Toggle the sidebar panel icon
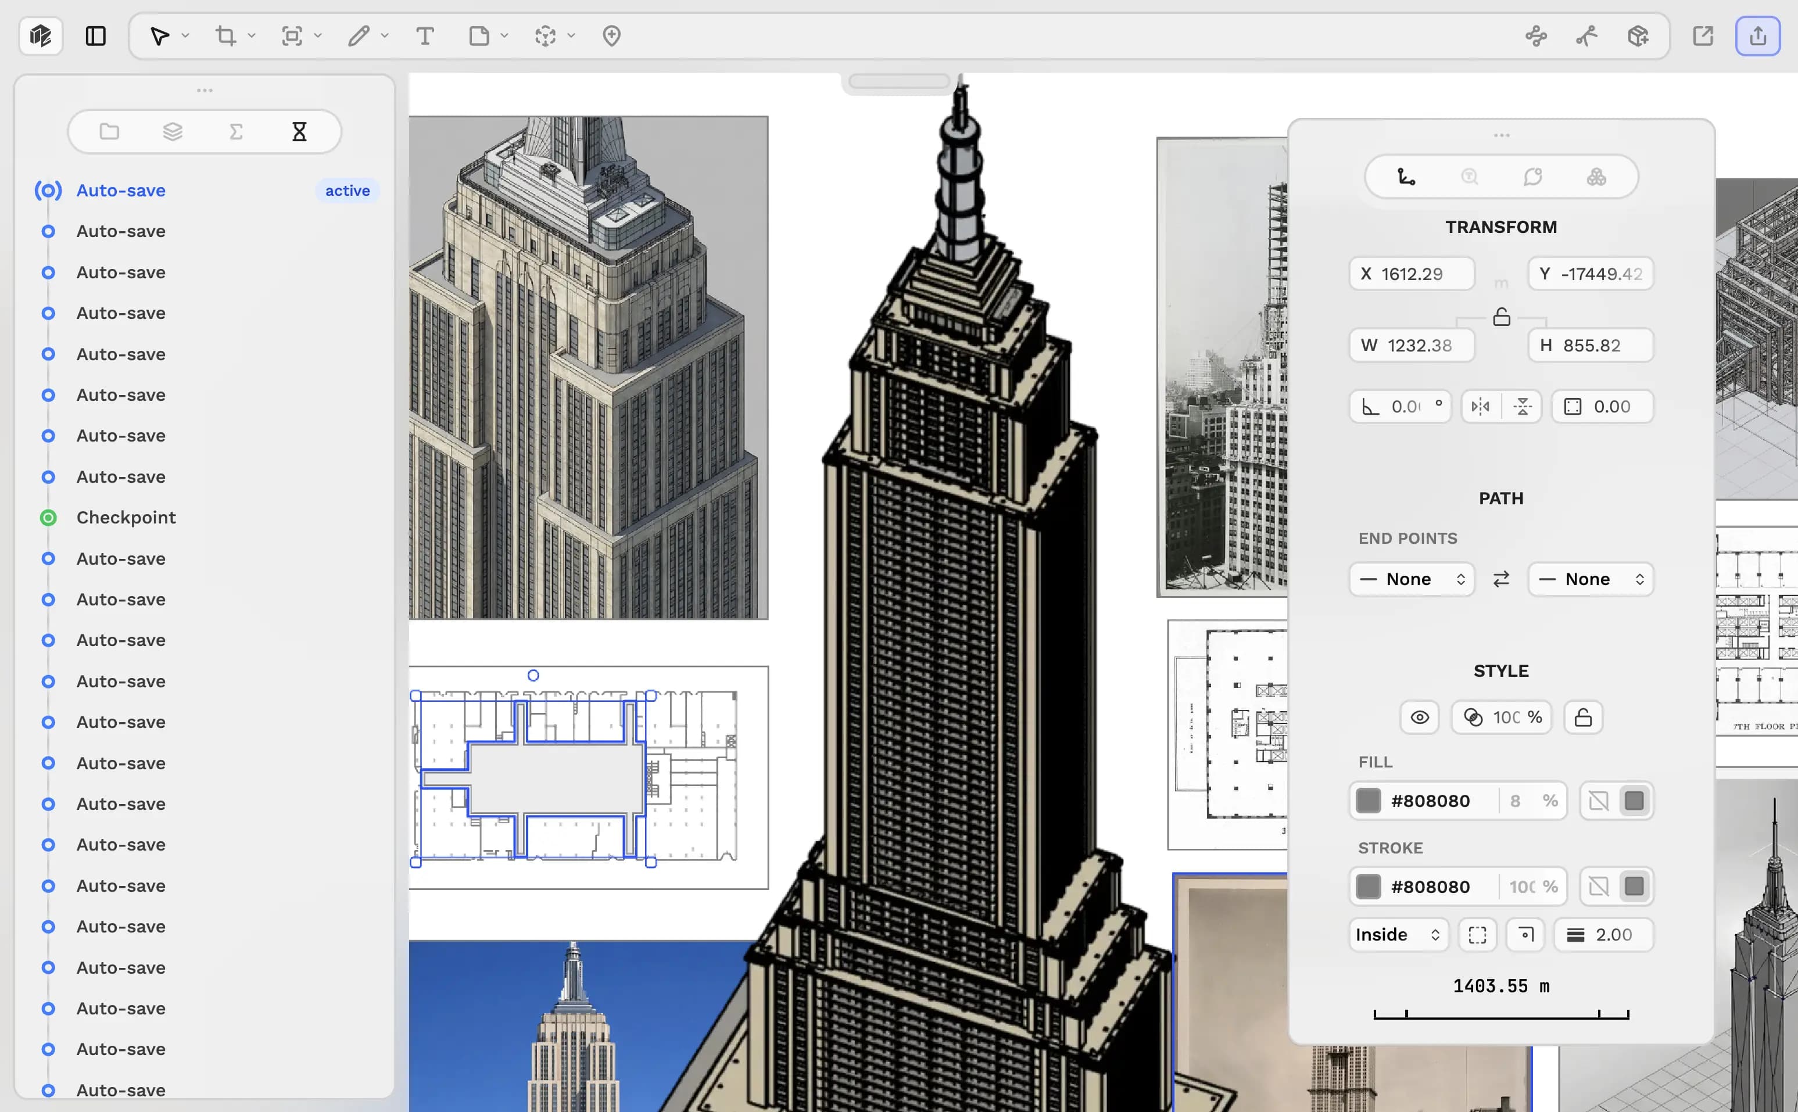Viewport: 1798px width, 1112px height. point(96,35)
